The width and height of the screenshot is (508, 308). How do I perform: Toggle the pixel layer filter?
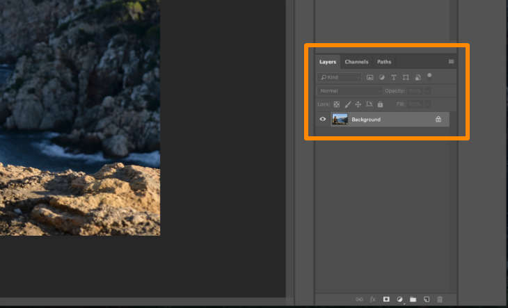pyautogui.click(x=370, y=77)
